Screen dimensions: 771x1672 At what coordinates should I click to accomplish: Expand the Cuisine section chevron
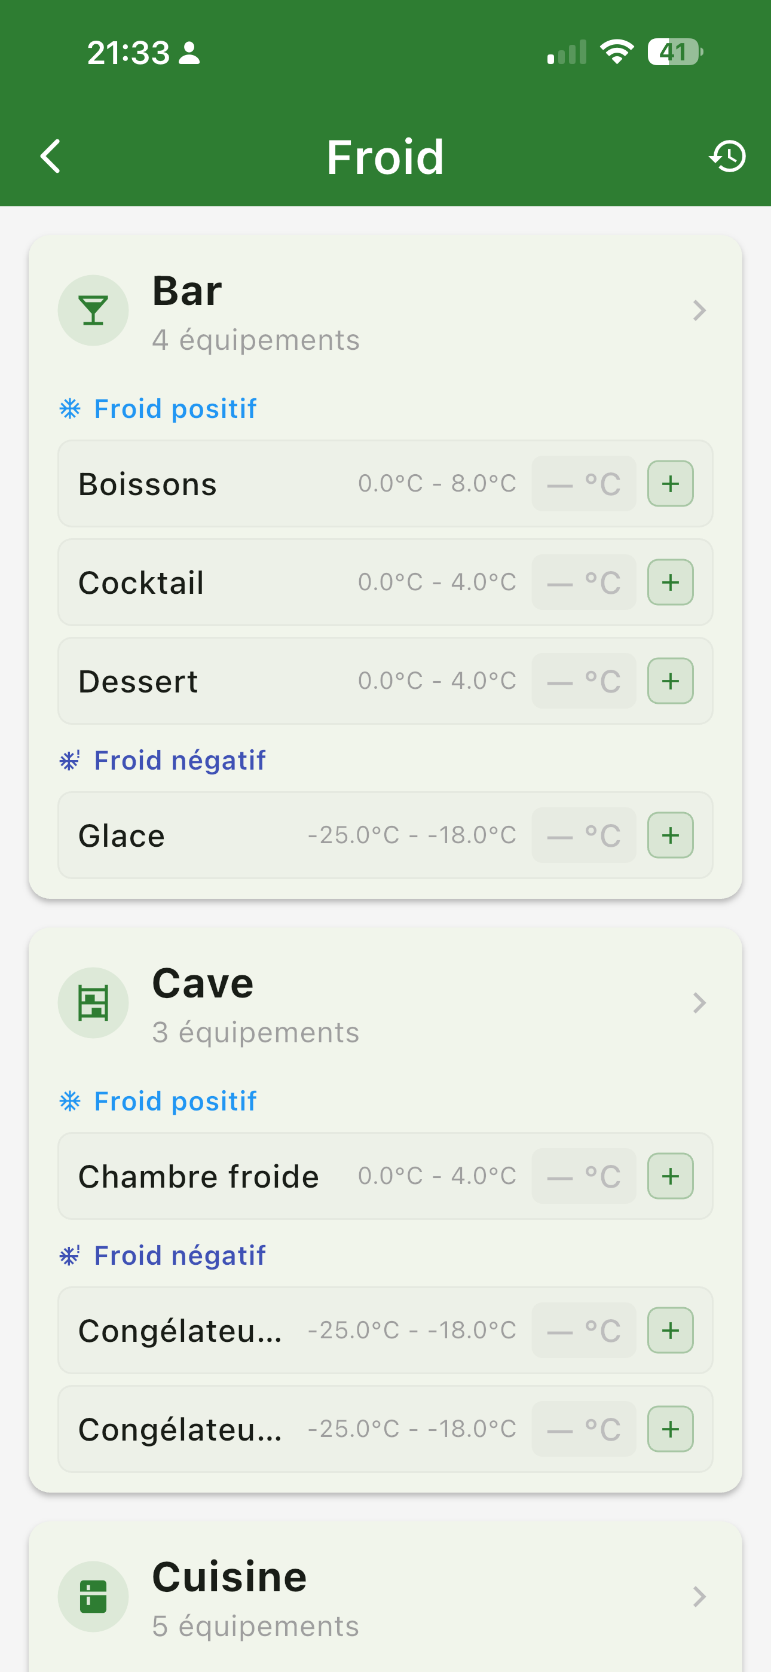coord(699,1596)
